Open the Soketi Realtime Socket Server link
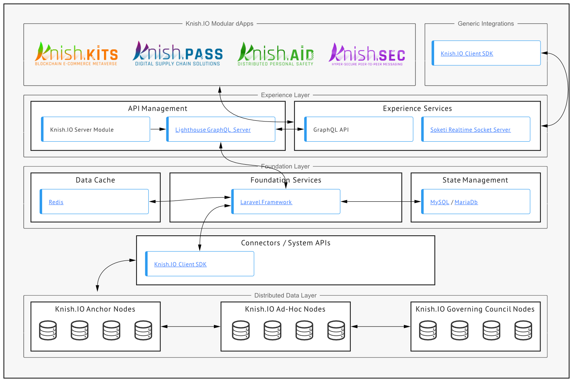The height and width of the screenshot is (382, 573). [x=470, y=130]
